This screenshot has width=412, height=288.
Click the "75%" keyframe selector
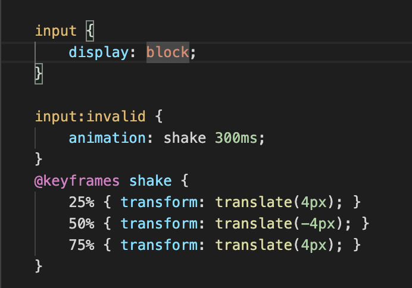click(82, 245)
